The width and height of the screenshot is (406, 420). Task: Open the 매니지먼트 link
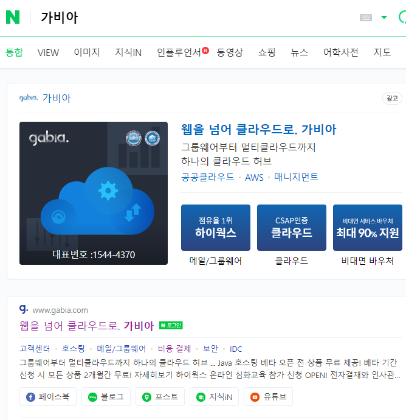(296, 177)
